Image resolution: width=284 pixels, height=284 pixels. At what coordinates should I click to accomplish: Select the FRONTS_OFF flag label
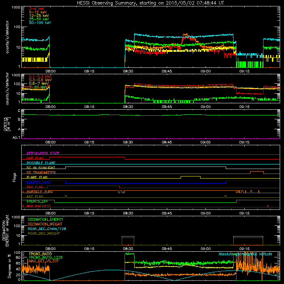[37, 201]
